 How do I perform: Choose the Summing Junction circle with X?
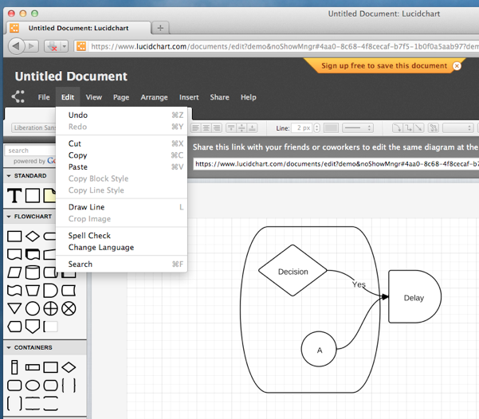[69, 308]
